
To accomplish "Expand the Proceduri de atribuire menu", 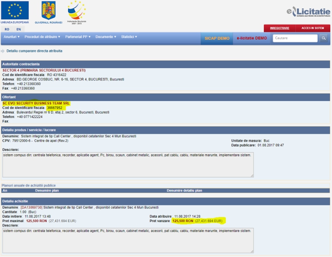I will (x=42, y=37).
